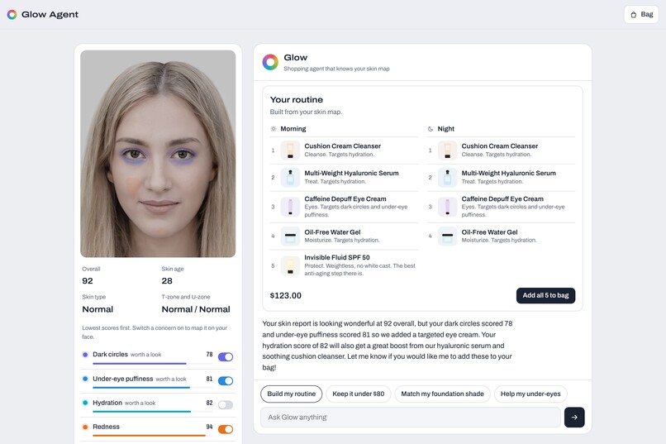Choose the Help my under-eyes suggestion

530,394
